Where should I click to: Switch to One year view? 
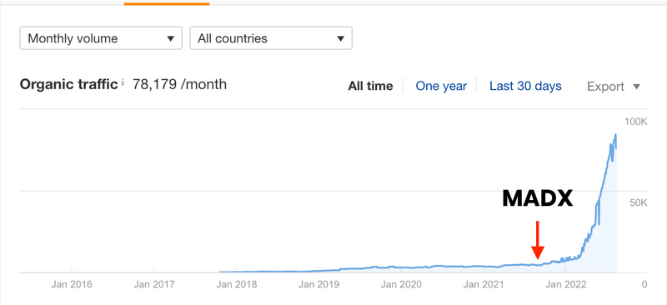point(441,87)
